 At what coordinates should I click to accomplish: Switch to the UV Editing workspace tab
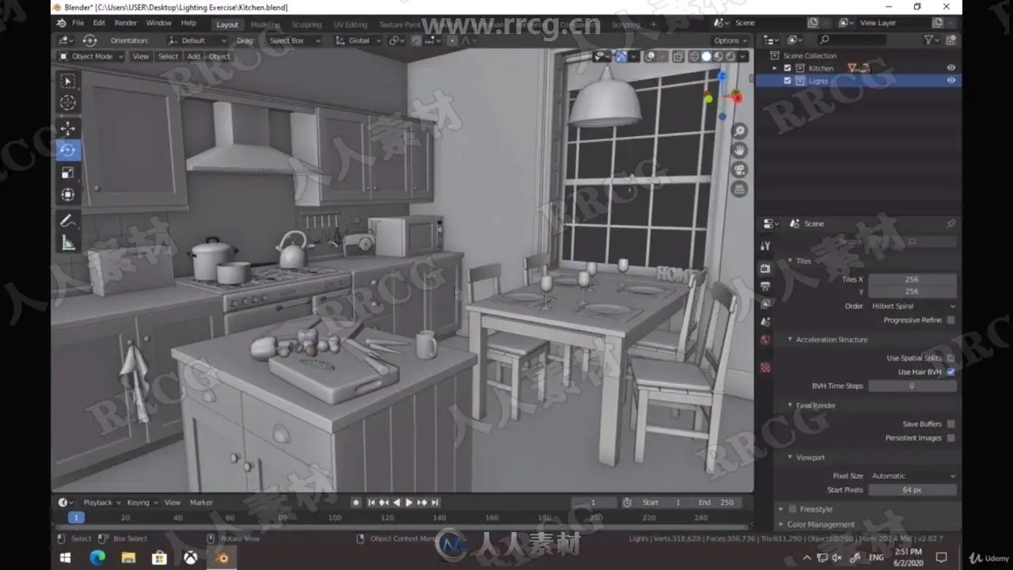point(351,25)
